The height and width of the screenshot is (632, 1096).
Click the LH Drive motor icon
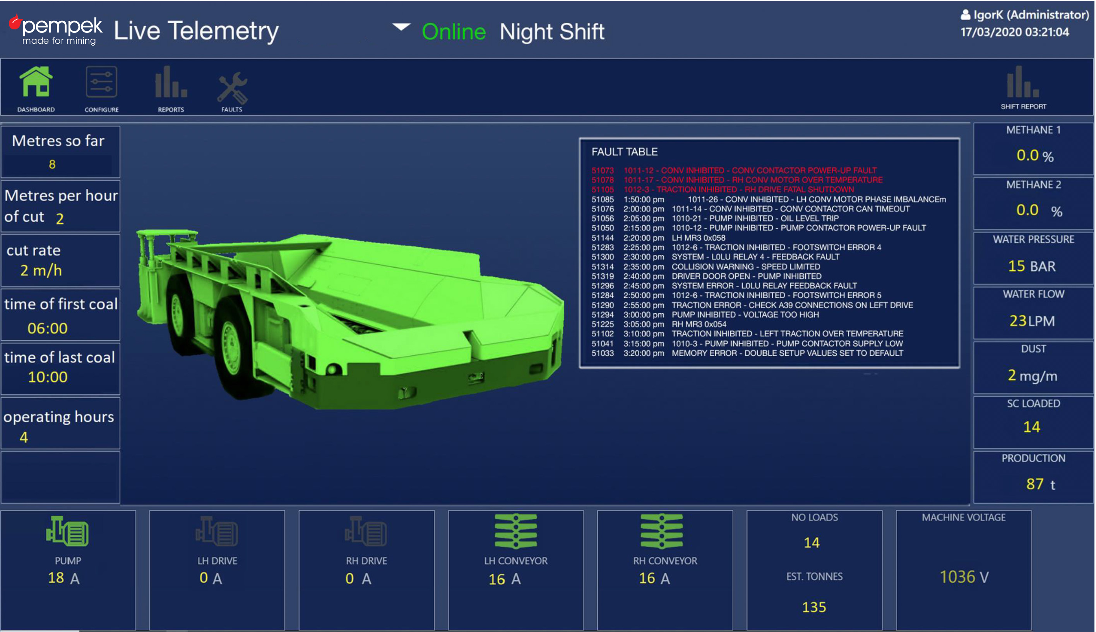pyautogui.click(x=217, y=531)
